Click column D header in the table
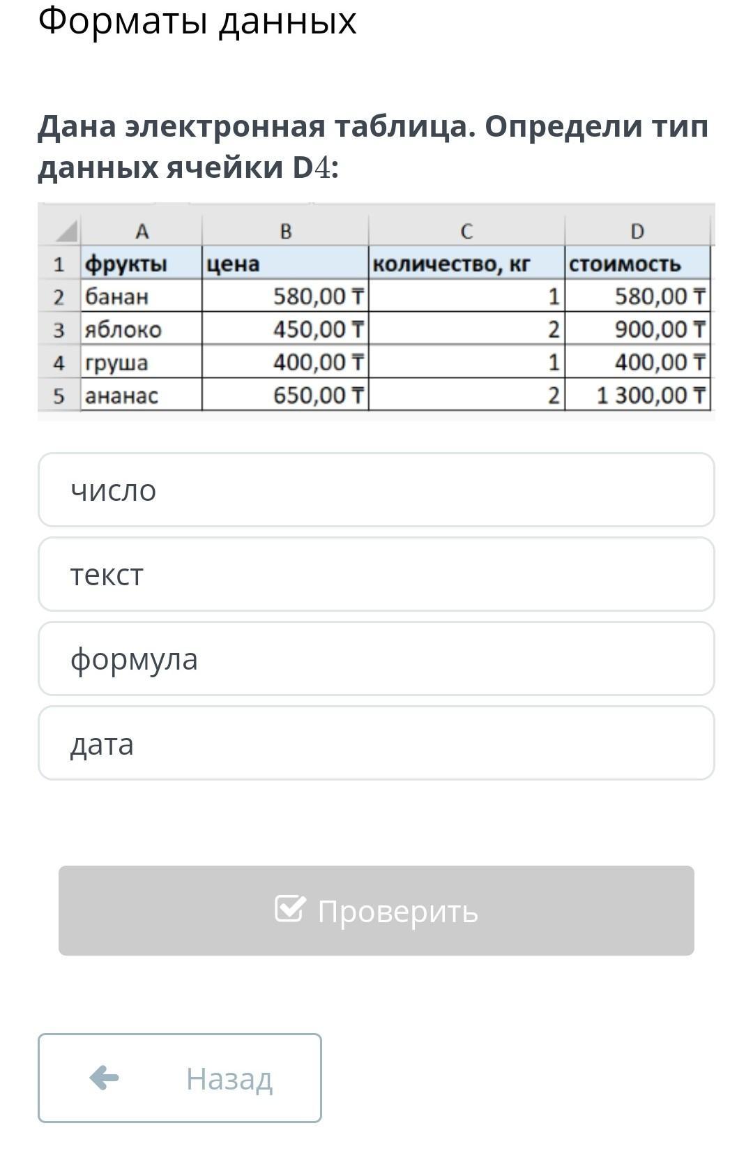The image size is (753, 1160). pos(637,232)
